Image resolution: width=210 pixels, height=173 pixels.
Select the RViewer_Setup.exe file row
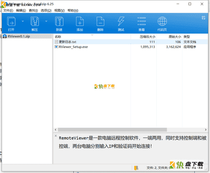[x=131, y=47]
